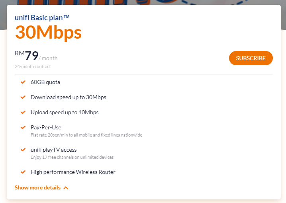Click Upload speed up to 10Mbps text
This screenshot has width=286, height=203.
point(65,112)
